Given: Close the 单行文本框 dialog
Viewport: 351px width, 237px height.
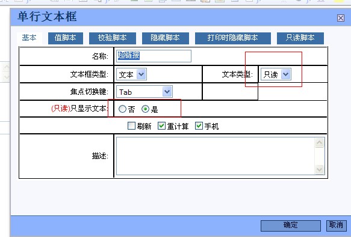Looking at the screenshot, I should pos(341,18).
